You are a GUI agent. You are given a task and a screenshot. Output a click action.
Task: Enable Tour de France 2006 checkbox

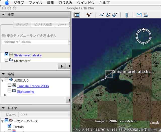coord(10,85)
